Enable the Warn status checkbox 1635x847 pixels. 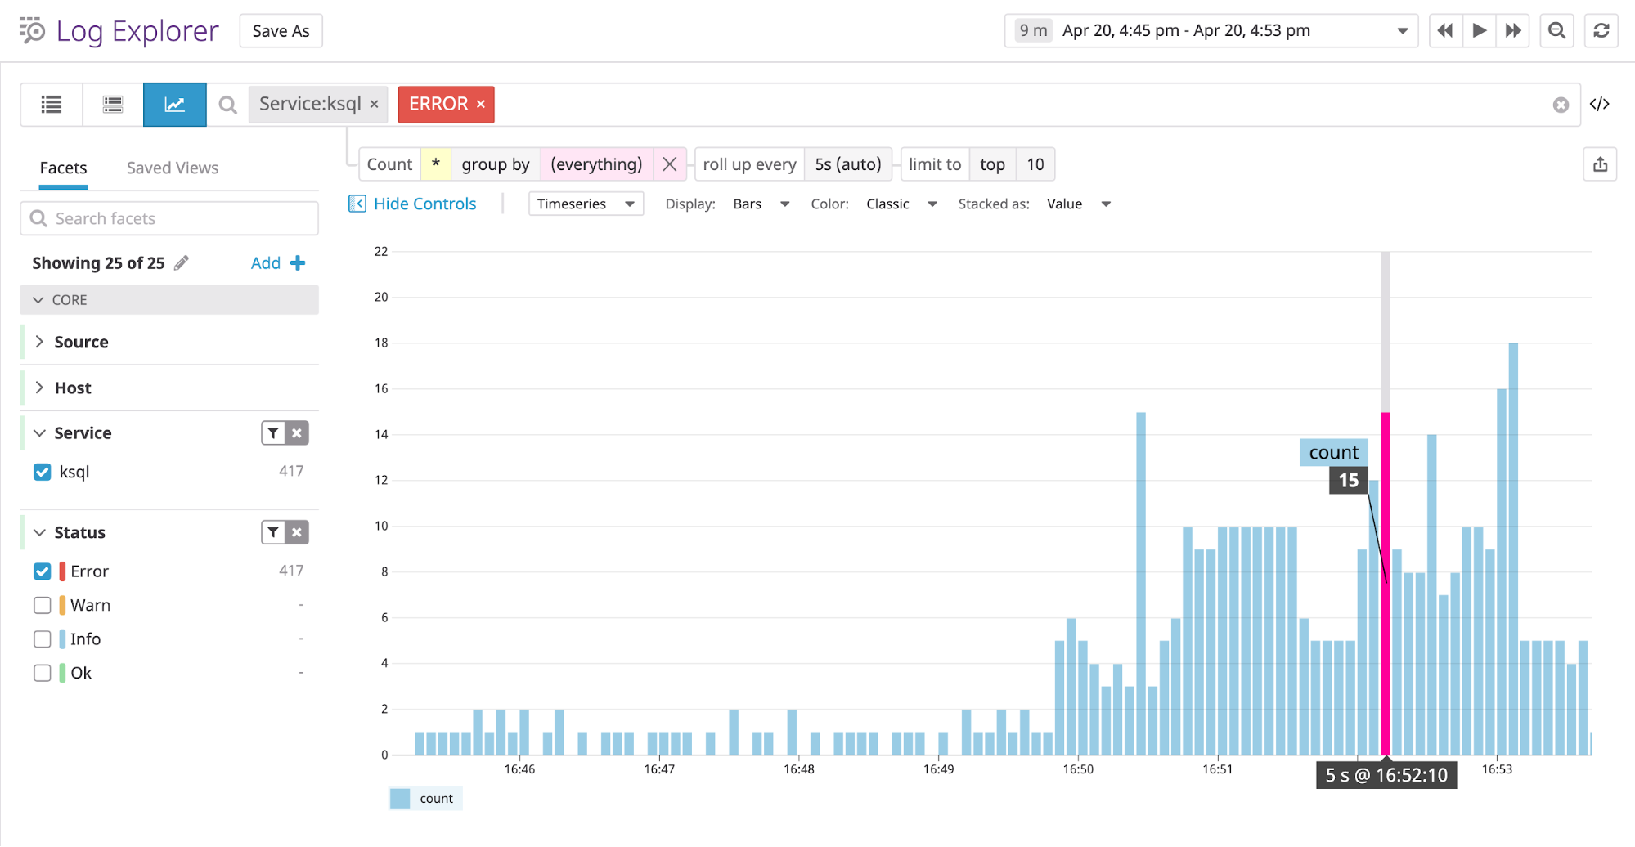pos(42,605)
